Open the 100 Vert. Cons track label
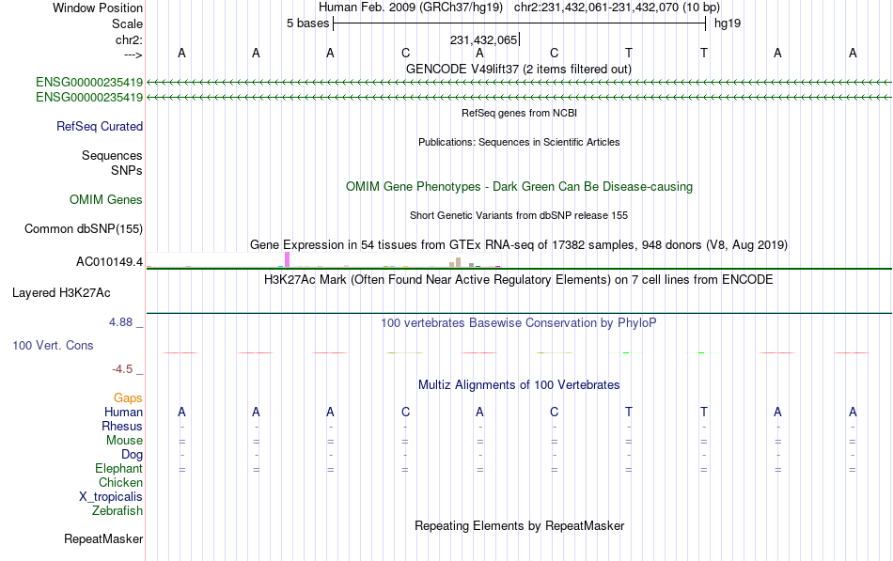893x561 pixels. click(53, 345)
